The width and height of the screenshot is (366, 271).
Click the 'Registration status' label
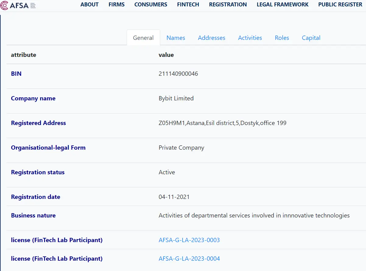tap(38, 172)
